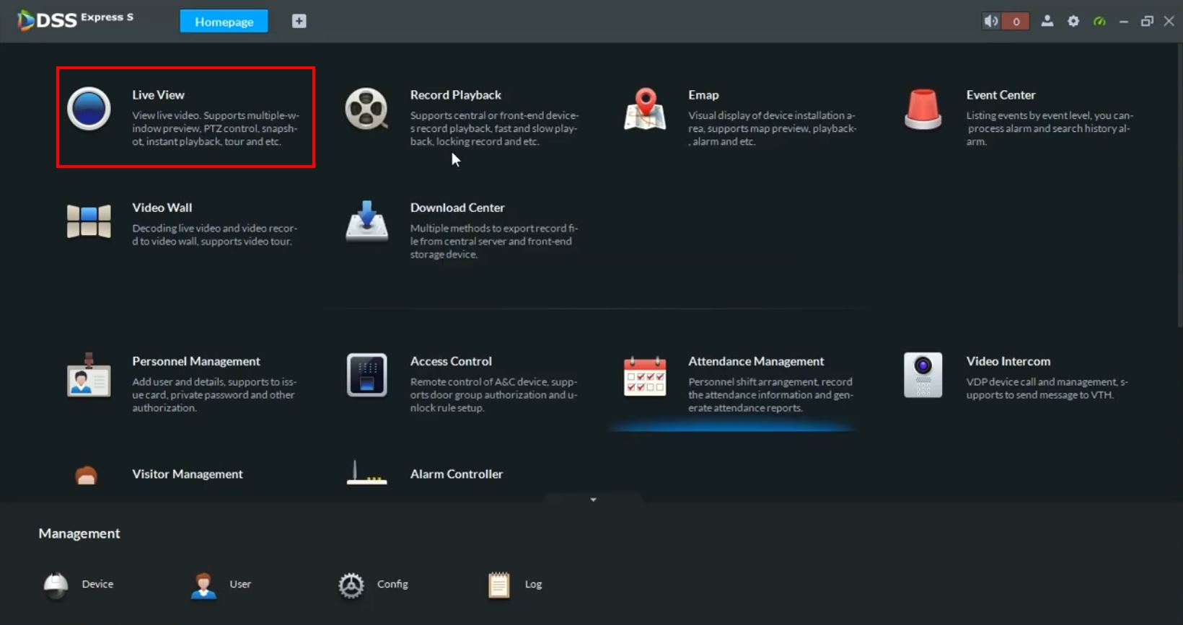
Task: Minimize the DSS Express window
Action: pos(1124,22)
